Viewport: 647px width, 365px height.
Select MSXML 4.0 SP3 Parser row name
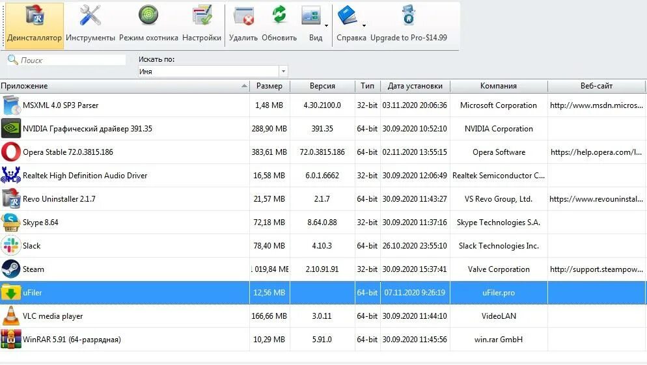click(61, 105)
